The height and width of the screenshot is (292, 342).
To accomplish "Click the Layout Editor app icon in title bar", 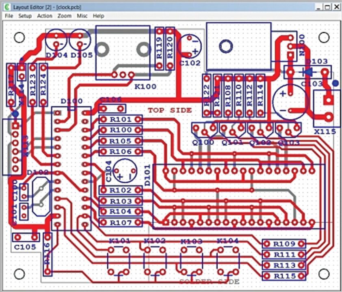I will (x=7, y=7).
